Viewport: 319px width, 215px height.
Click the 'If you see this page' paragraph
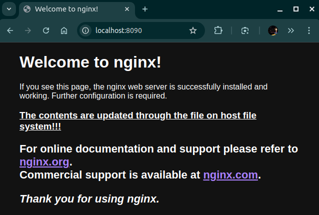[143, 91]
